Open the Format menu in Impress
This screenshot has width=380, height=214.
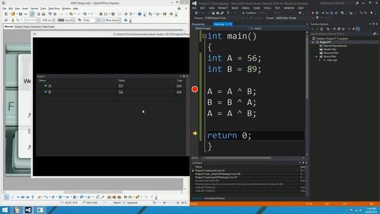[34, 8]
